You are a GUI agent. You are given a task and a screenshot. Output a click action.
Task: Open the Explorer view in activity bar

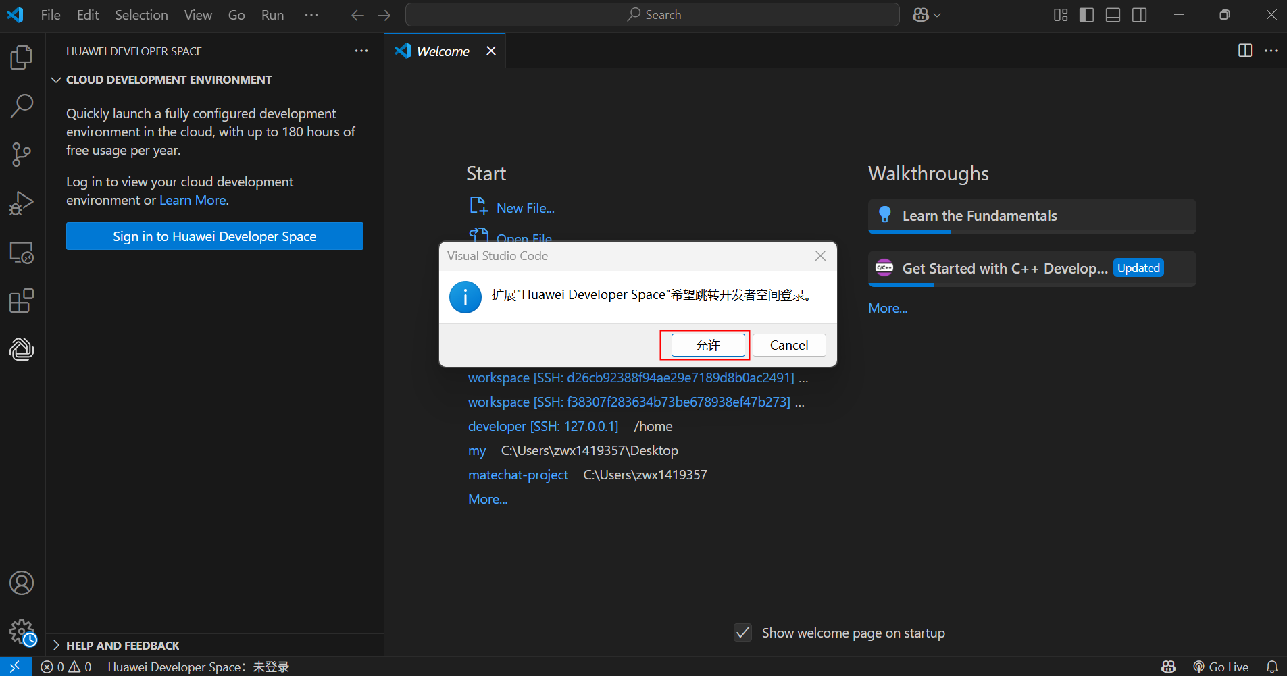point(22,57)
